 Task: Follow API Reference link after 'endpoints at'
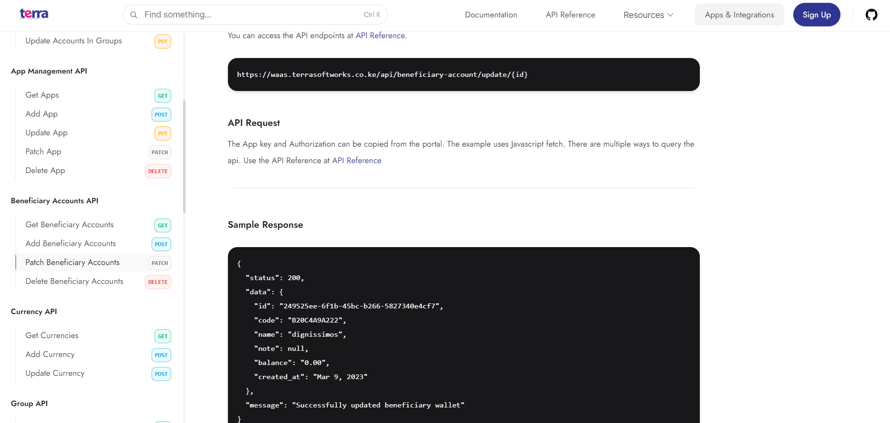[x=380, y=36]
